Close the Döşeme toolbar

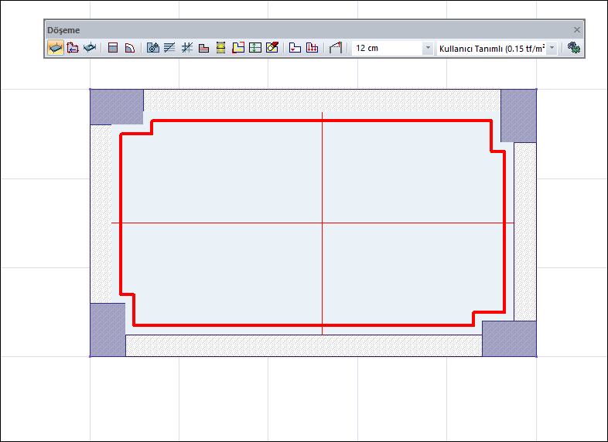(577, 30)
